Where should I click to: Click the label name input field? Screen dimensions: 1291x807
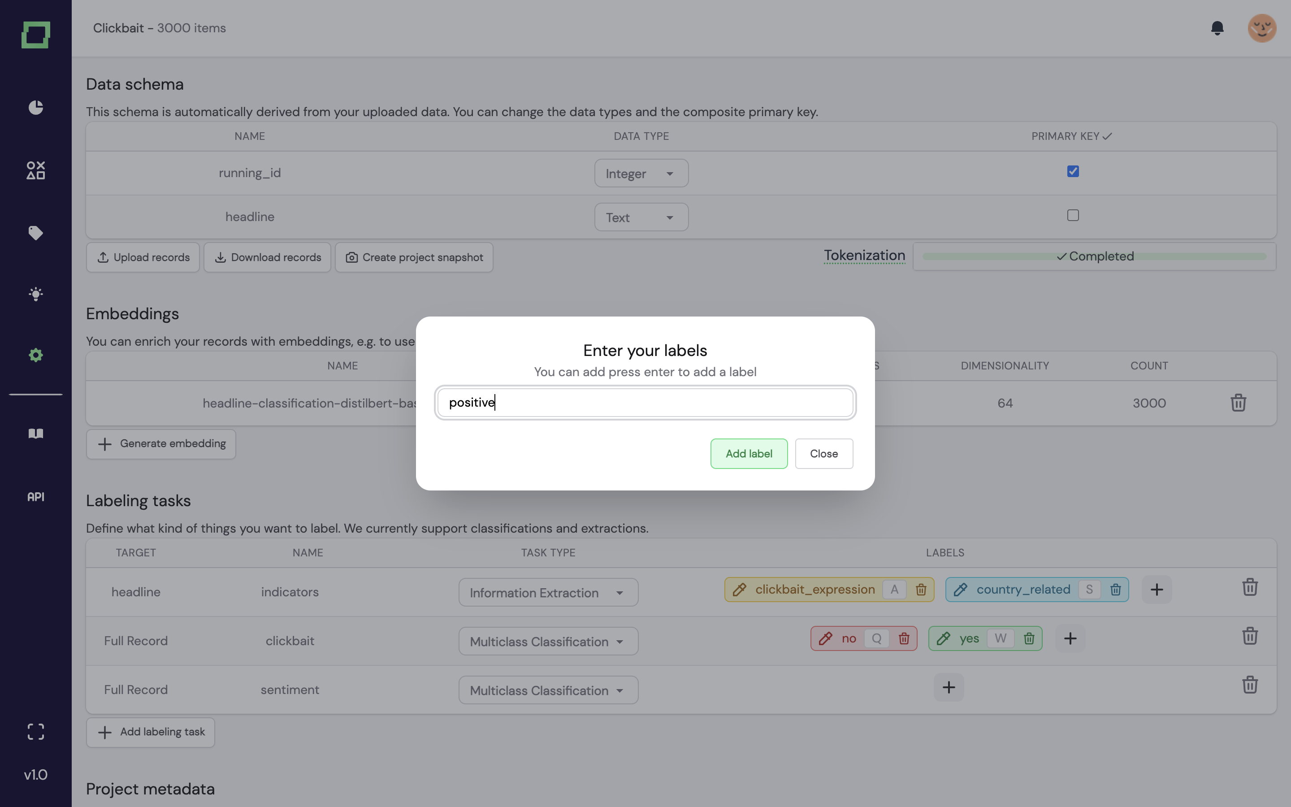tap(645, 403)
